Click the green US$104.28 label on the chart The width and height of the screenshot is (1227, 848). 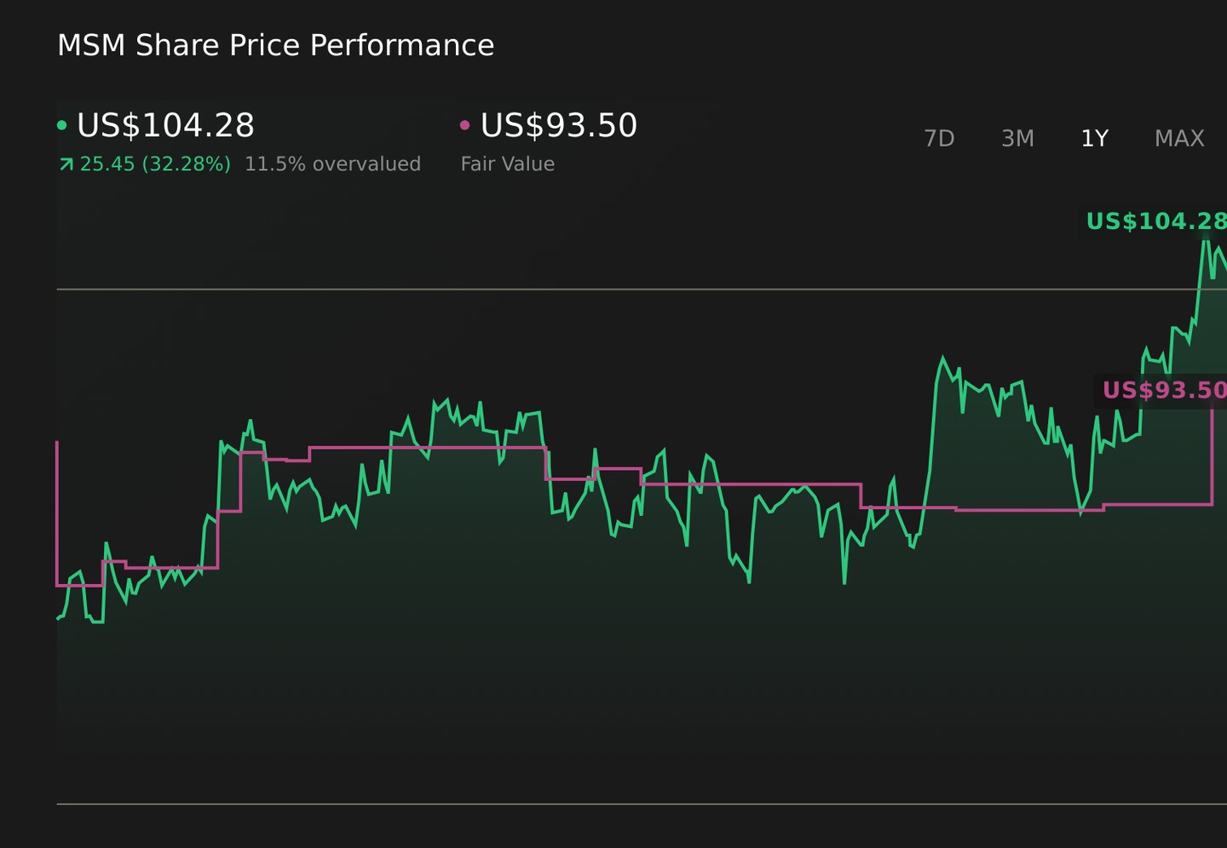(1156, 221)
